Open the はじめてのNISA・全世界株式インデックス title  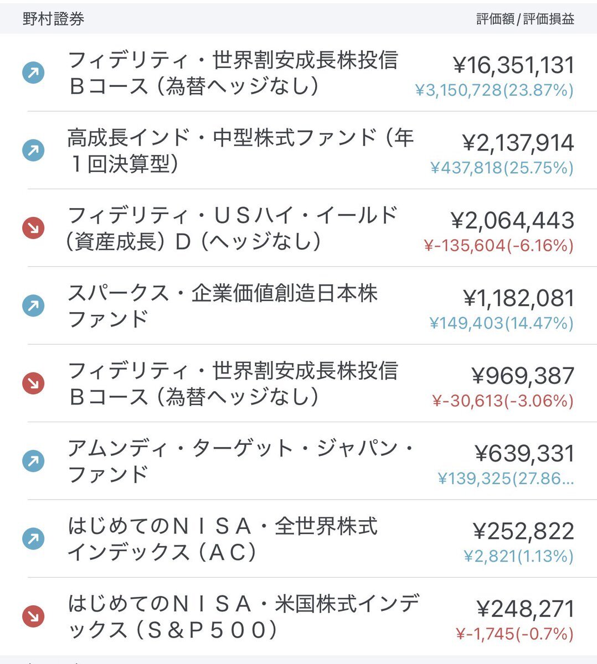pyautogui.click(x=222, y=538)
